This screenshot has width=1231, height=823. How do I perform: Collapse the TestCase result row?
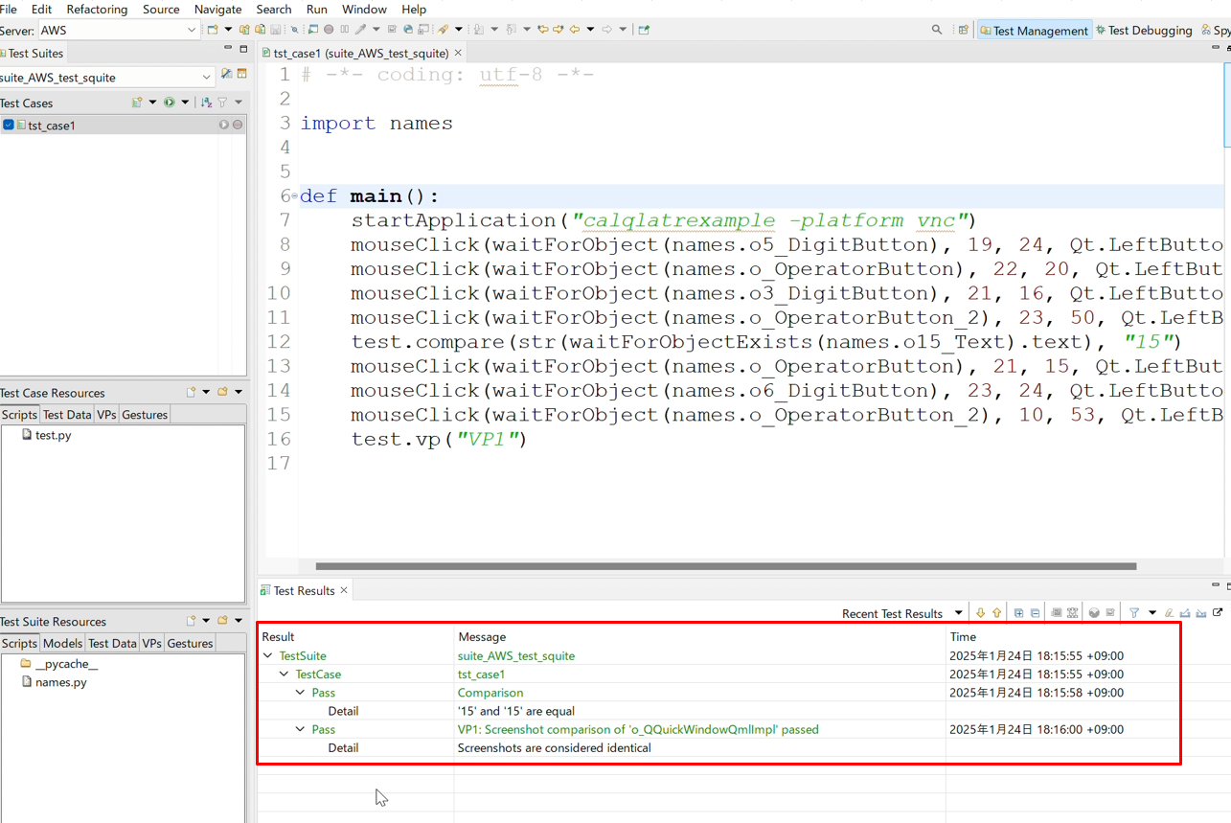pos(284,674)
